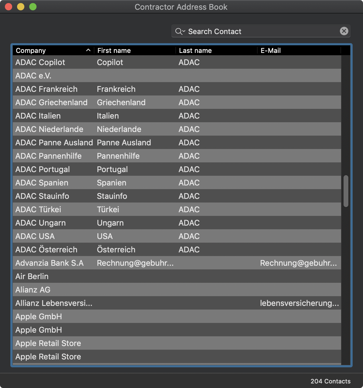The image size is (363, 388).
Task: Pick the ADAC Türkei row
Action: pos(177,209)
